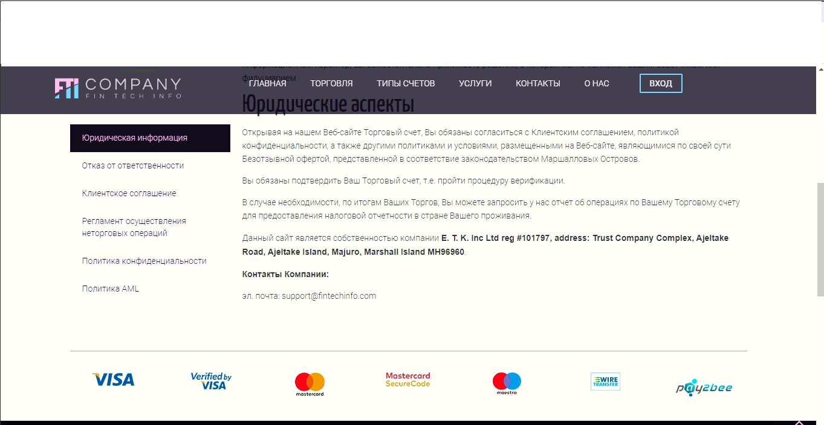
Task: Click the Mastercard logo
Action: point(310,384)
